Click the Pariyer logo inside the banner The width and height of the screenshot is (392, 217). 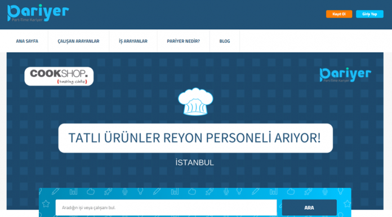tap(345, 74)
